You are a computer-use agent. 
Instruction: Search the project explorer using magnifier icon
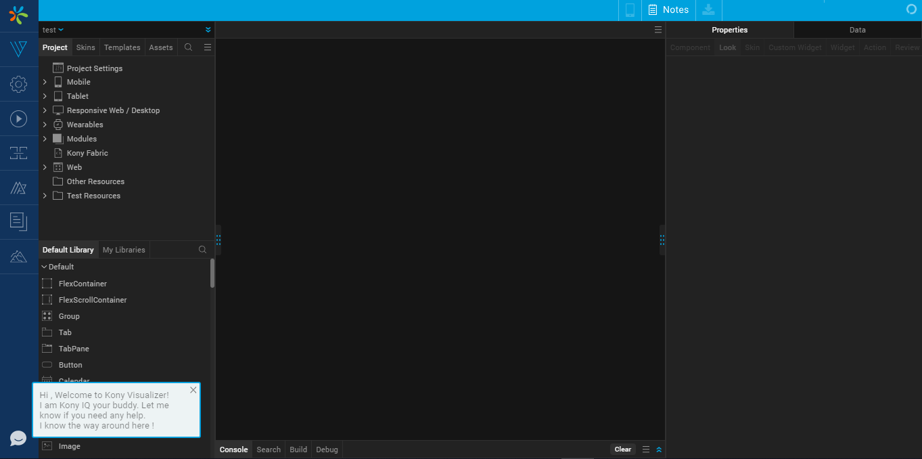189,47
